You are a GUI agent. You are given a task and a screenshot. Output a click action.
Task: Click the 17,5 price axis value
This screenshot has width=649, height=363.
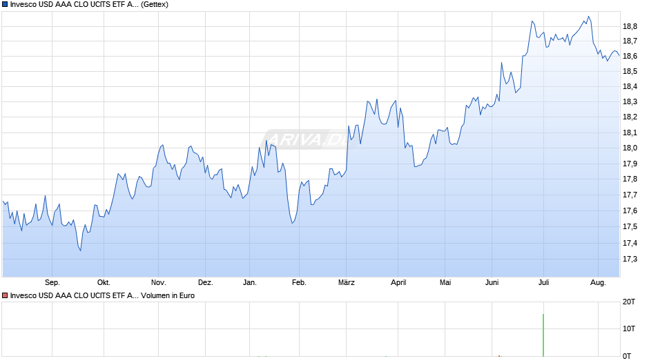click(x=630, y=227)
